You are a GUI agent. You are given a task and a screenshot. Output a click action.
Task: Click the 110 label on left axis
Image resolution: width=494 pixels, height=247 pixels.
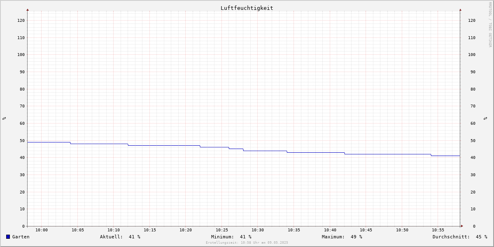tap(21, 37)
